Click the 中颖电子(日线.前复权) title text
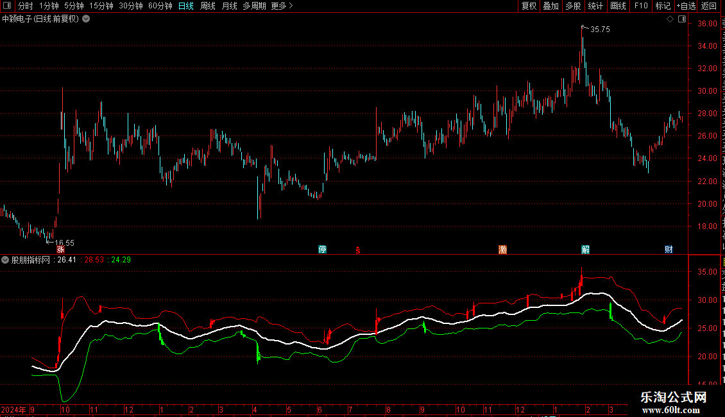 pos(40,19)
